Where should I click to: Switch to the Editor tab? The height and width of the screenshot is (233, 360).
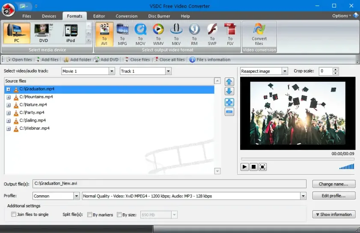(x=99, y=16)
